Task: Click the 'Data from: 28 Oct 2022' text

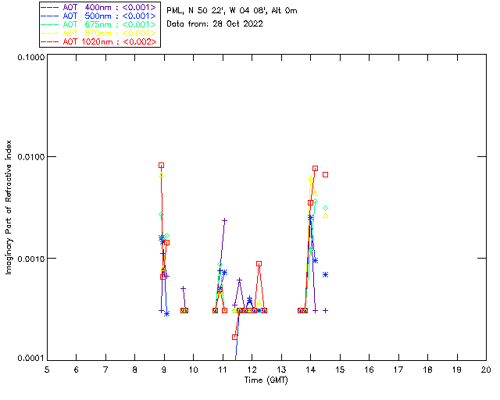Action: [215, 24]
